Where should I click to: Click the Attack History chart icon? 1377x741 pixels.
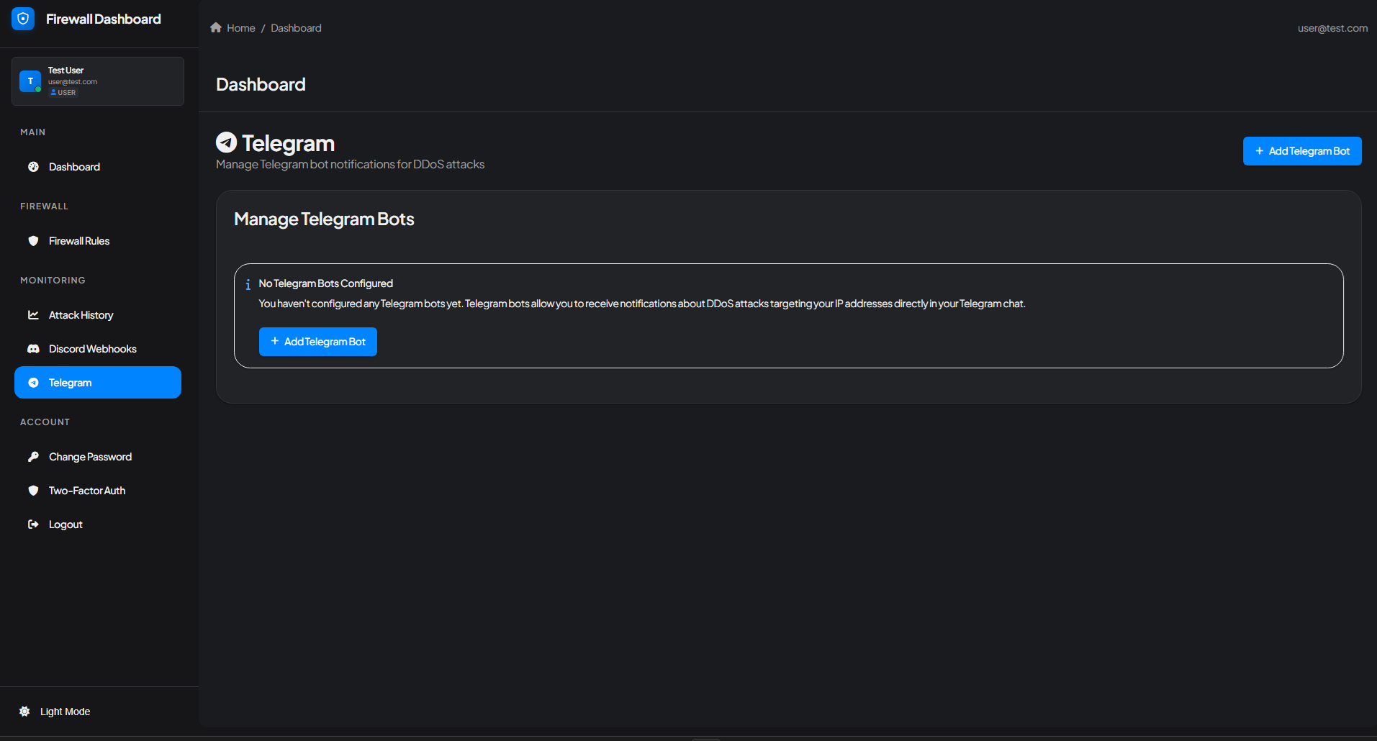pos(33,315)
